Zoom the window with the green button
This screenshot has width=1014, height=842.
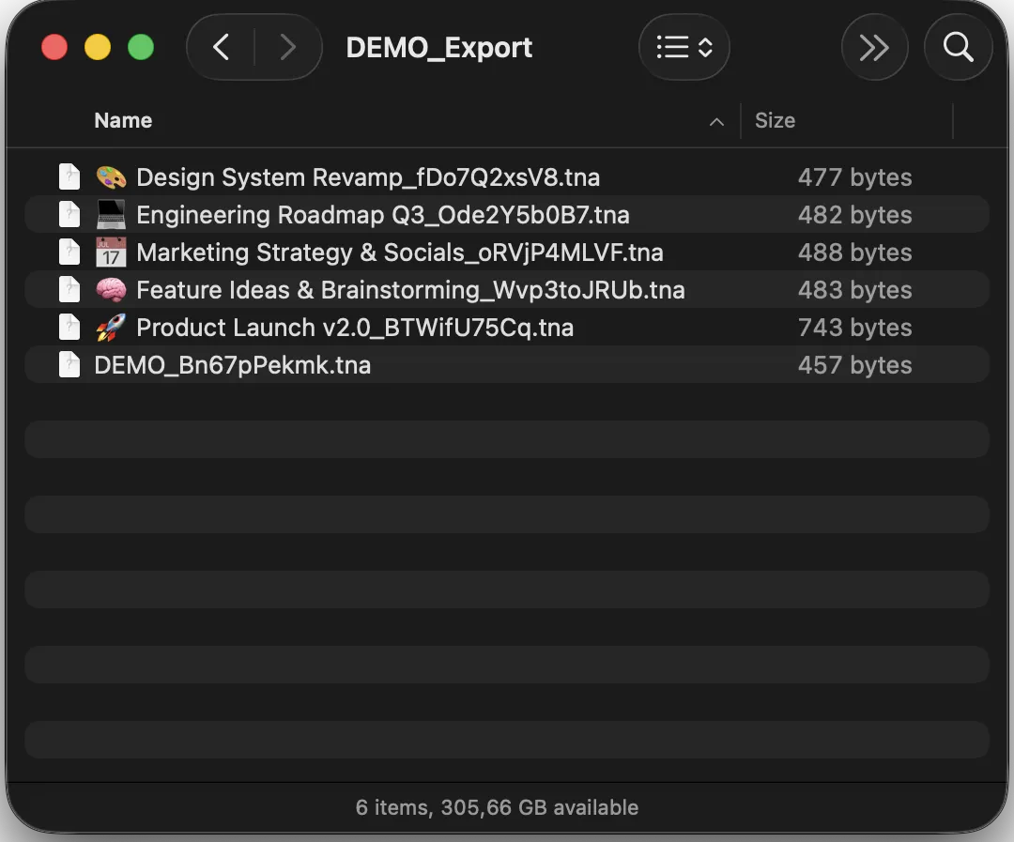pos(141,47)
